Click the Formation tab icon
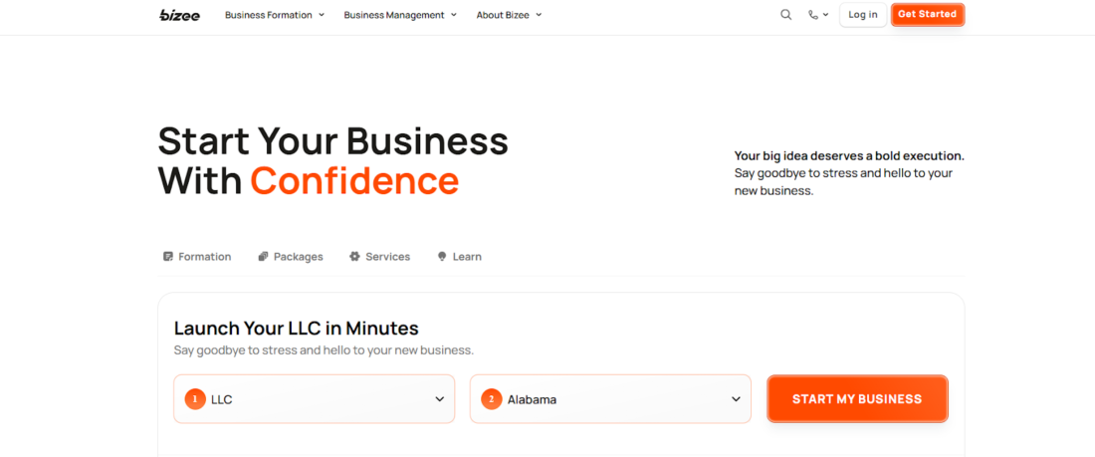1095x457 pixels. point(168,257)
